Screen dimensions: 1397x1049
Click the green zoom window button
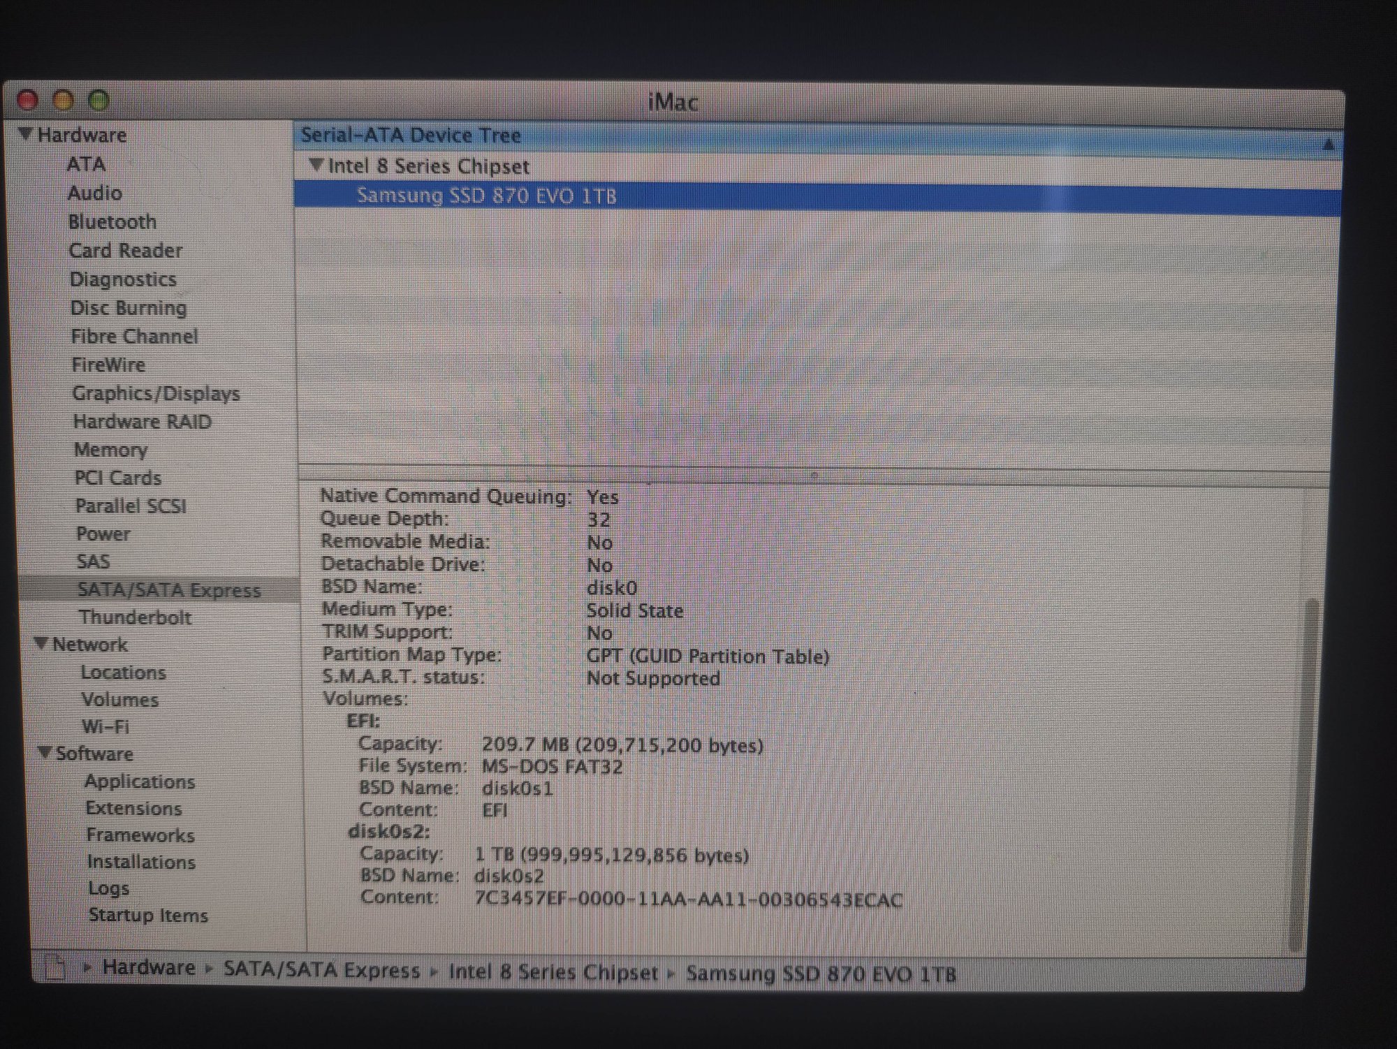tap(99, 101)
